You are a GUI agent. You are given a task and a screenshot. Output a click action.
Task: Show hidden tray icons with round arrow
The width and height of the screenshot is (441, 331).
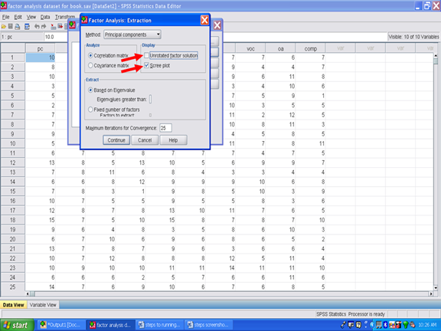click(x=372, y=325)
